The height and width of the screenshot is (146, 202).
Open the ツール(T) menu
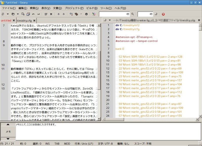click(x=106, y=8)
